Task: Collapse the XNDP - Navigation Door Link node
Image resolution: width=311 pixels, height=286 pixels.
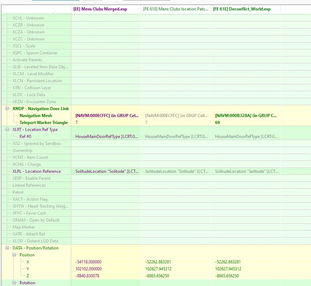Action: tap(7, 109)
